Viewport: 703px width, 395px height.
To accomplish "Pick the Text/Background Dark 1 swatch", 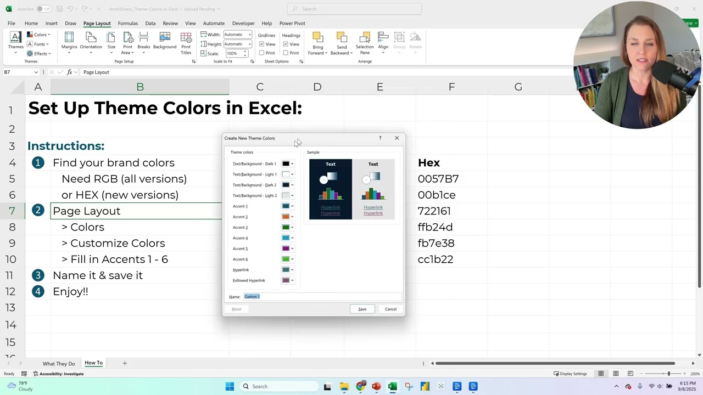I will pyautogui.click(x=286, y=163).
